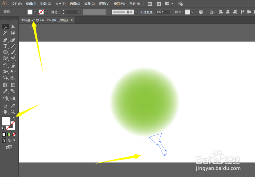
Task: Open the 编辑(E) menu
Action: tap(31, 4)
